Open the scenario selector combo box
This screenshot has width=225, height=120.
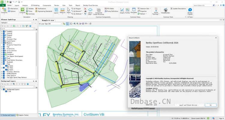tap(50, 24)
